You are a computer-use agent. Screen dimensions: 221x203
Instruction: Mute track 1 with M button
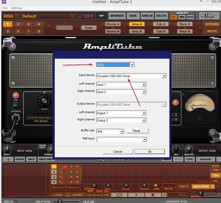[x=77, y=167]
